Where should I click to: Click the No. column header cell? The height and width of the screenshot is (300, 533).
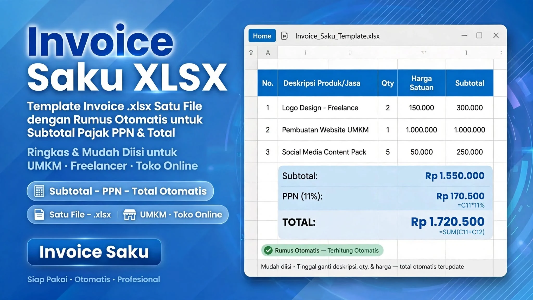(x=268, y=83)
